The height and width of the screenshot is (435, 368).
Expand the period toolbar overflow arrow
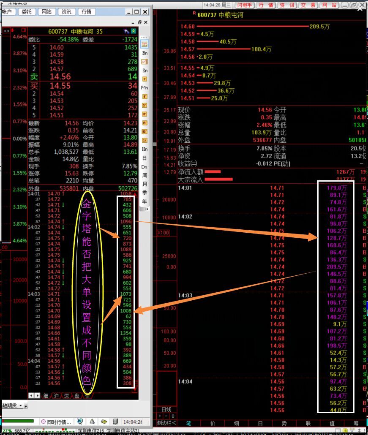click(144, 208)
